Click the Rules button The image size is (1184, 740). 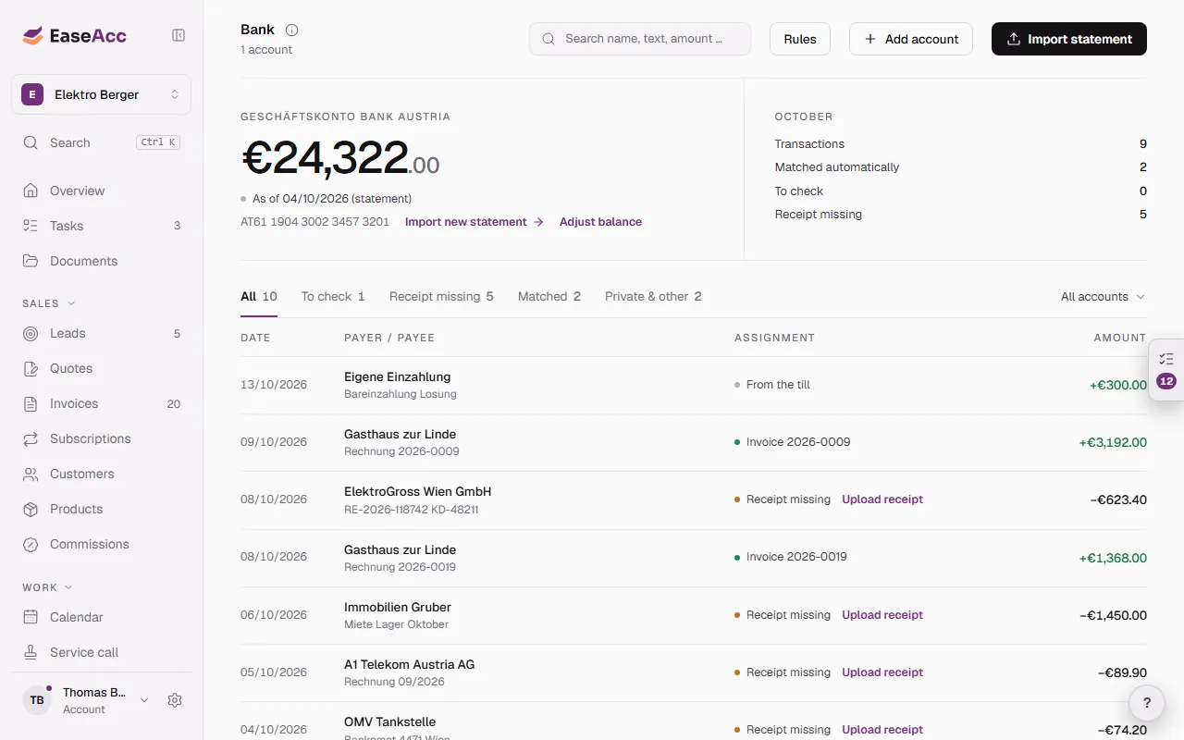pos(800,39)
